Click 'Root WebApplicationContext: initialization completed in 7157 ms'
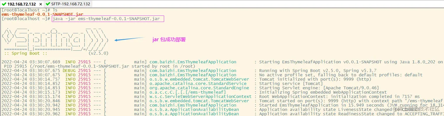This screenshot has height=116, width=444. (339, 97)
